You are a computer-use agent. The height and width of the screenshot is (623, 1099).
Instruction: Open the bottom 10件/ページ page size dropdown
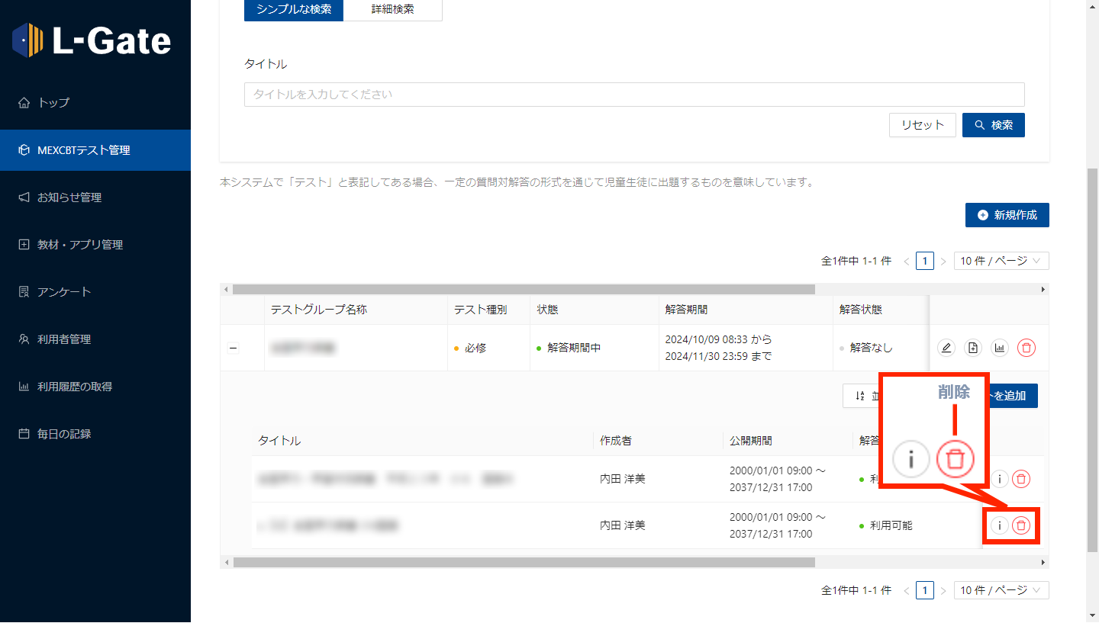pyautogui.click(x=1001, y=590)
